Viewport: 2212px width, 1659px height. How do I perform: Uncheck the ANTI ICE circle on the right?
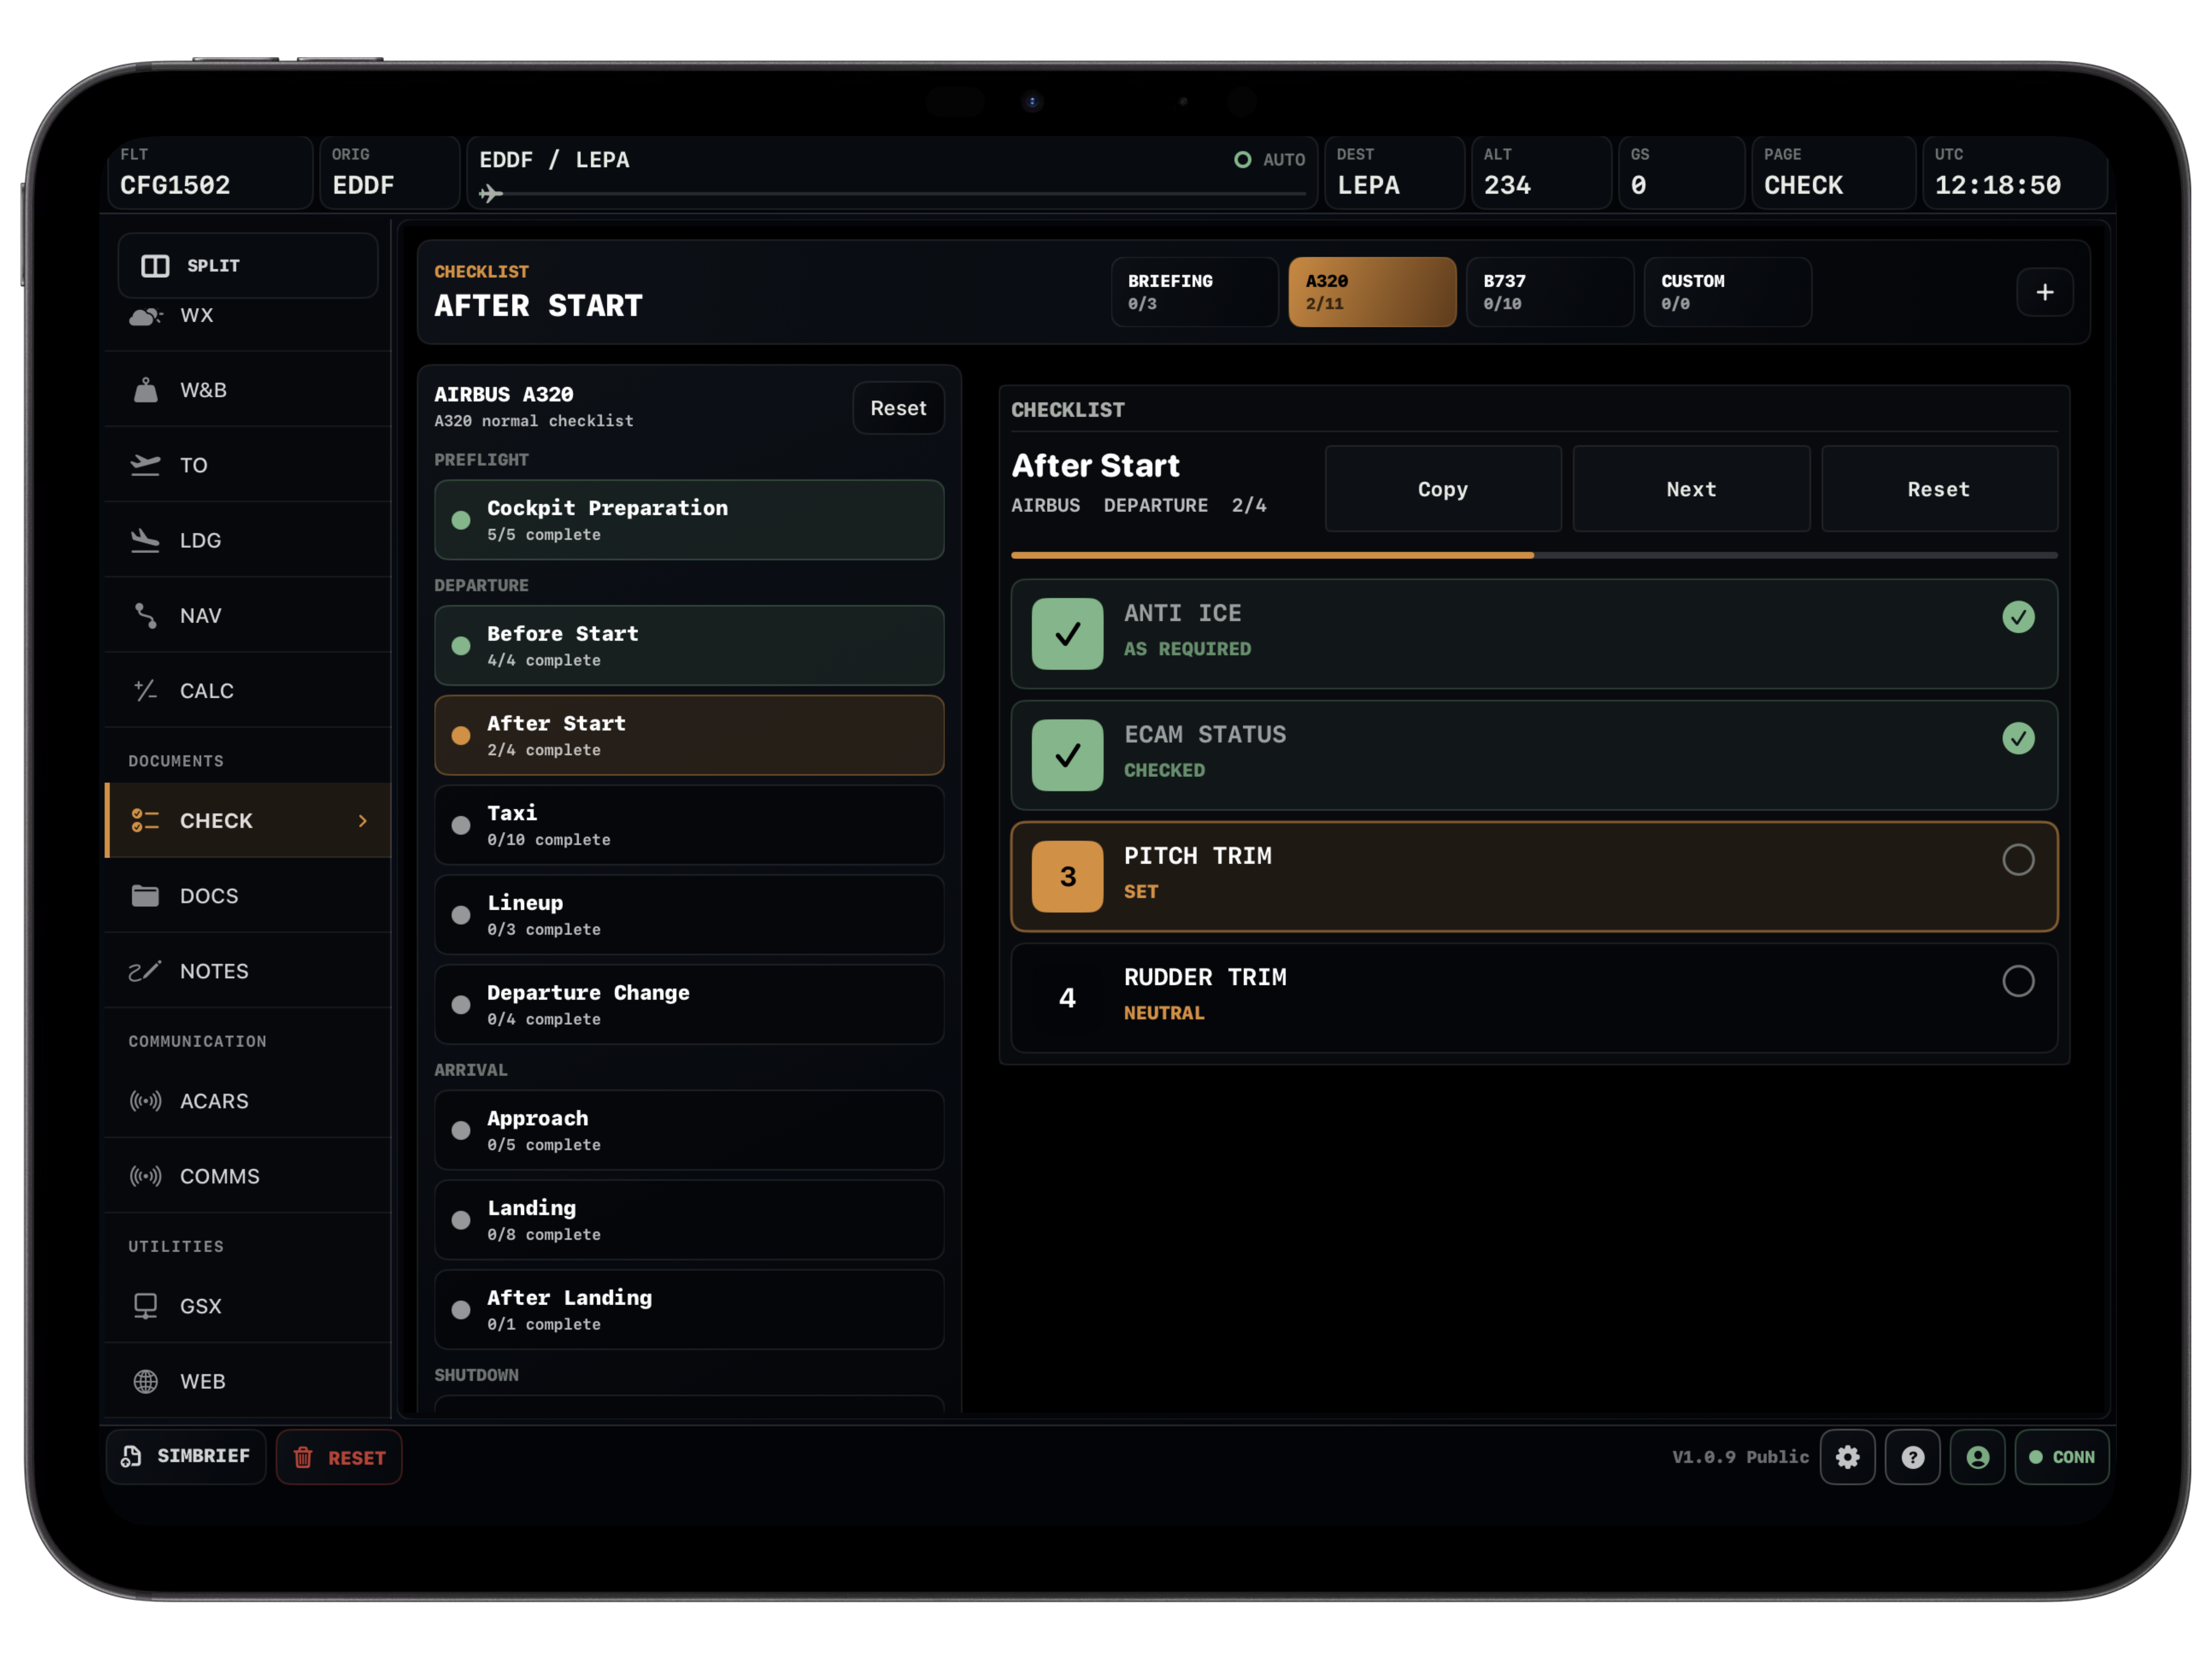click(x=2018, y=617)
